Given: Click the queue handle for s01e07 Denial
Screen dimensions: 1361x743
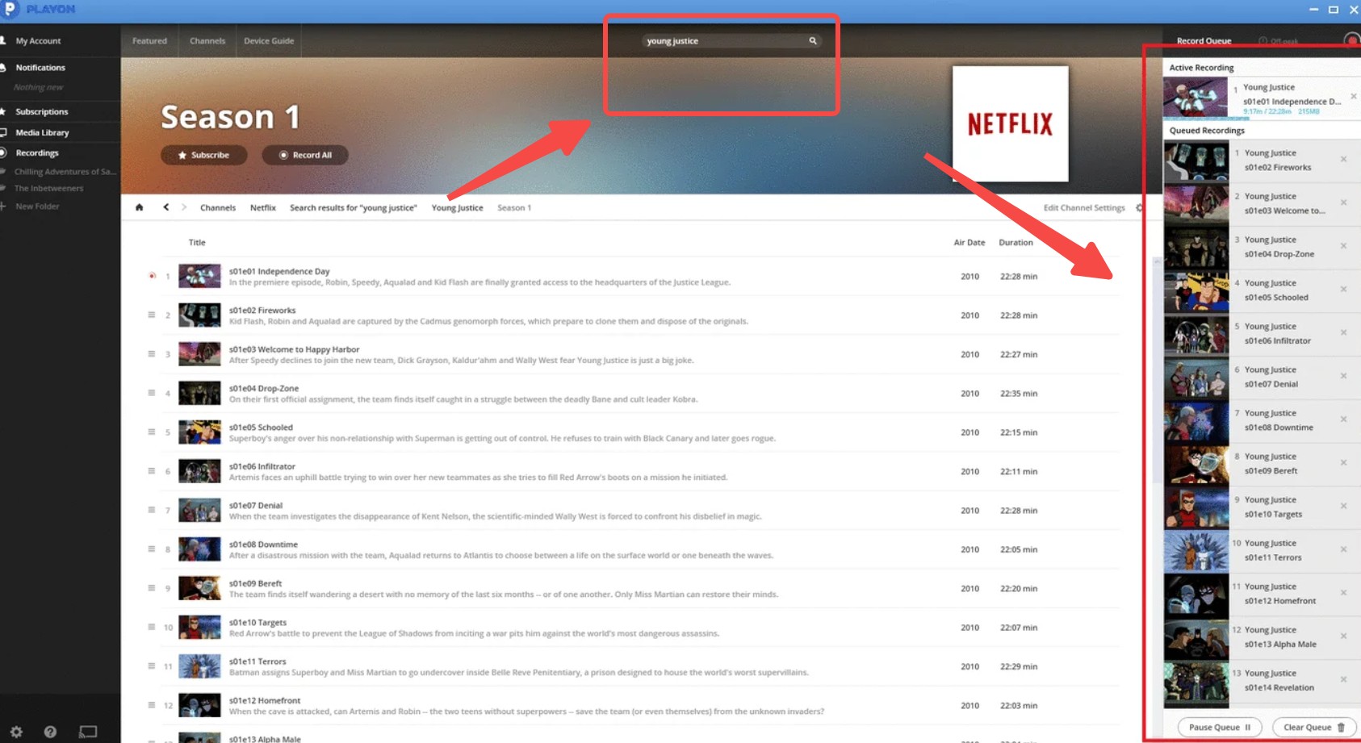Looking at the screenshot, I should 151,510.
